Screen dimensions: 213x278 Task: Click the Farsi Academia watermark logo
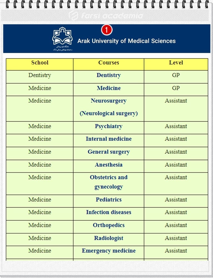point(106,16)
